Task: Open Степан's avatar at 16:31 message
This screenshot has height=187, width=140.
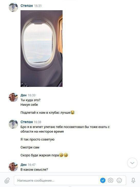Action: pos(13,7)
